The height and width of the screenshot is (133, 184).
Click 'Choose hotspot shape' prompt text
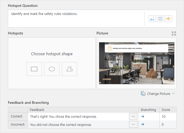[52, 54]
